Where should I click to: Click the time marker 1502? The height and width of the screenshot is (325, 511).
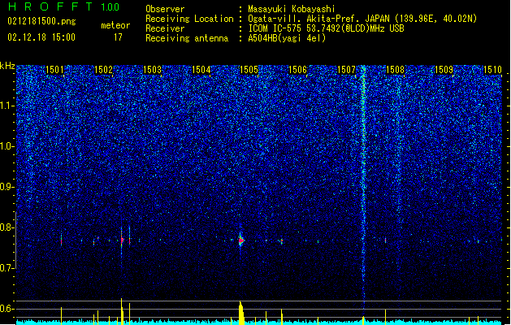tap(103, 70)
